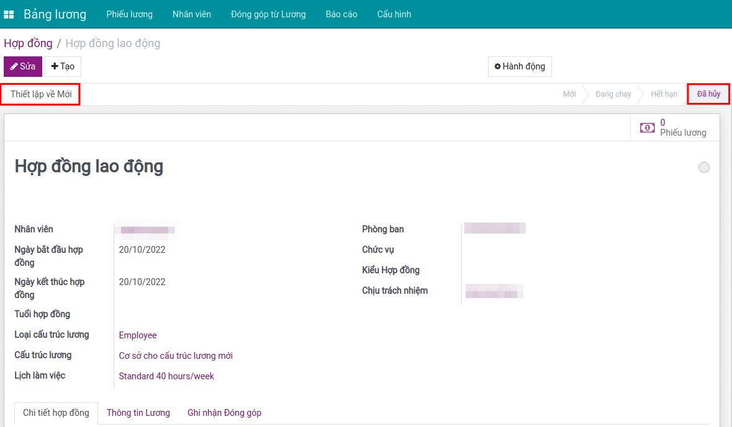Select the Mới status stage
732x427 pixels.
[569, 94]
